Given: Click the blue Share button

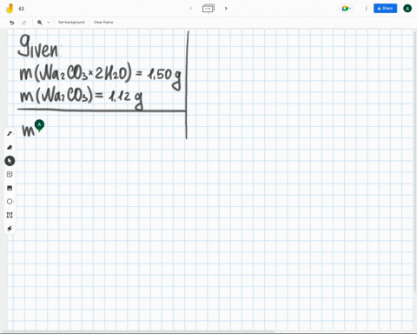Looking at the screenshot, I should [385, 9].
